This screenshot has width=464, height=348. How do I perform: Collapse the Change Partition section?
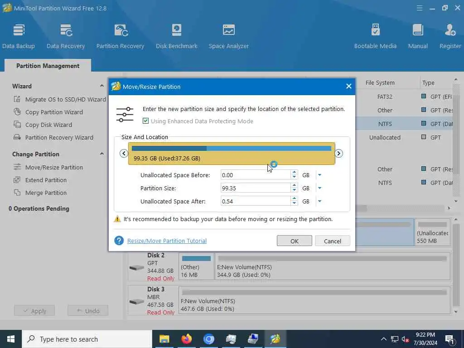(102, 154)
